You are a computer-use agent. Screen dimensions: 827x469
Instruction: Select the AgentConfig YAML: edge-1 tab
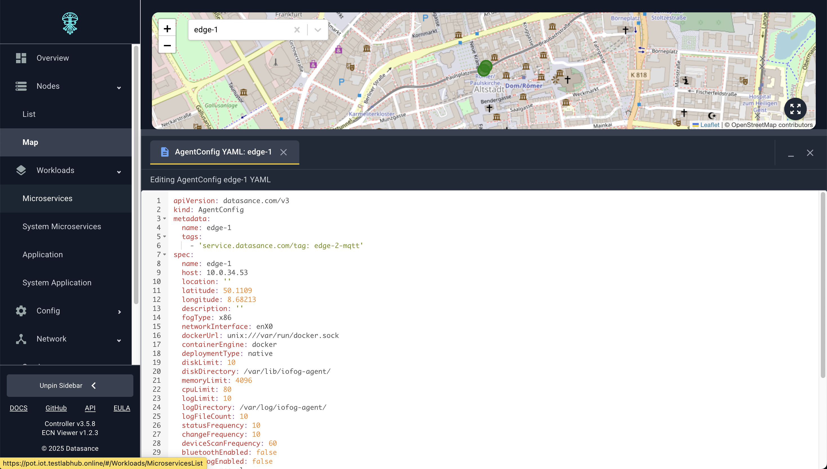pos(223,152)
